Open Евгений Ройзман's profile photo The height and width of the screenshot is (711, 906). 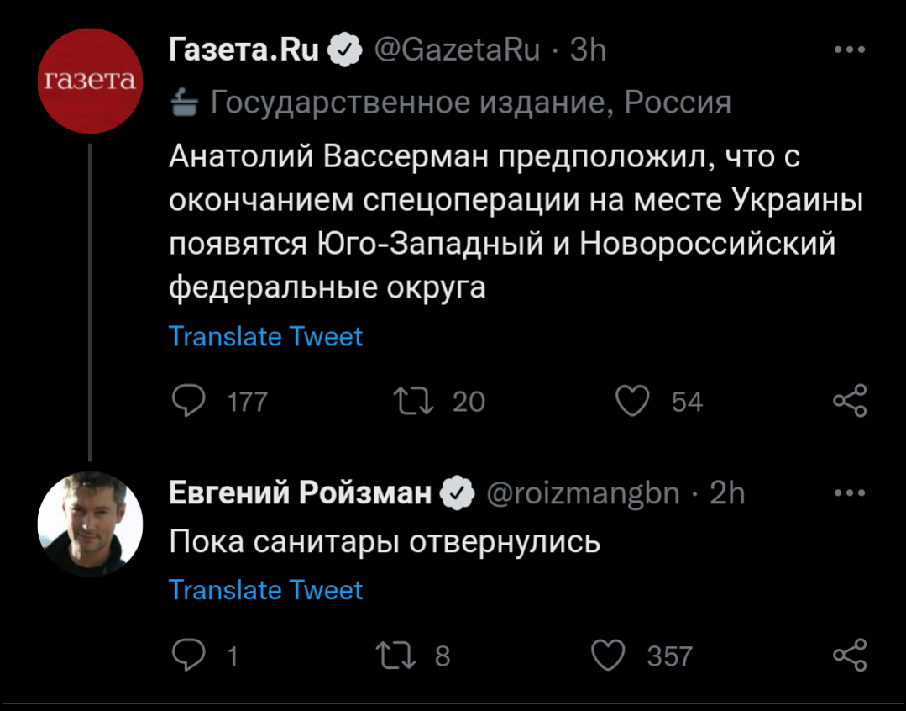click(x=91, y=523)
